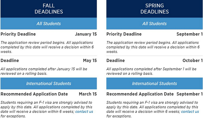Click the May 15 deadline date
The height and width of the screenshot is (118, 203).
(x=90, y=60)
